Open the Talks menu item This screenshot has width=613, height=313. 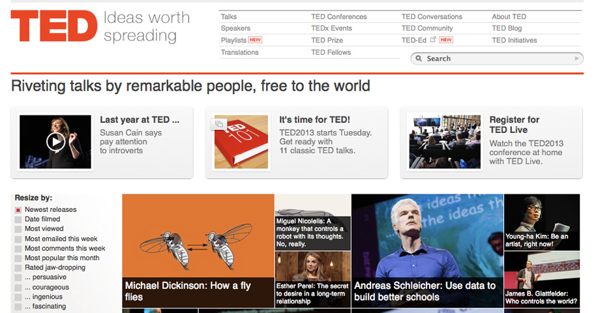229,16
